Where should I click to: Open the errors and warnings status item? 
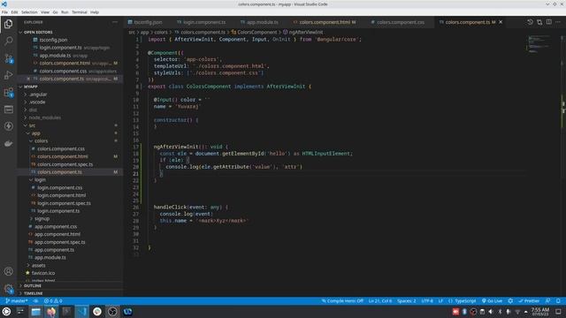tap(53, 300)
